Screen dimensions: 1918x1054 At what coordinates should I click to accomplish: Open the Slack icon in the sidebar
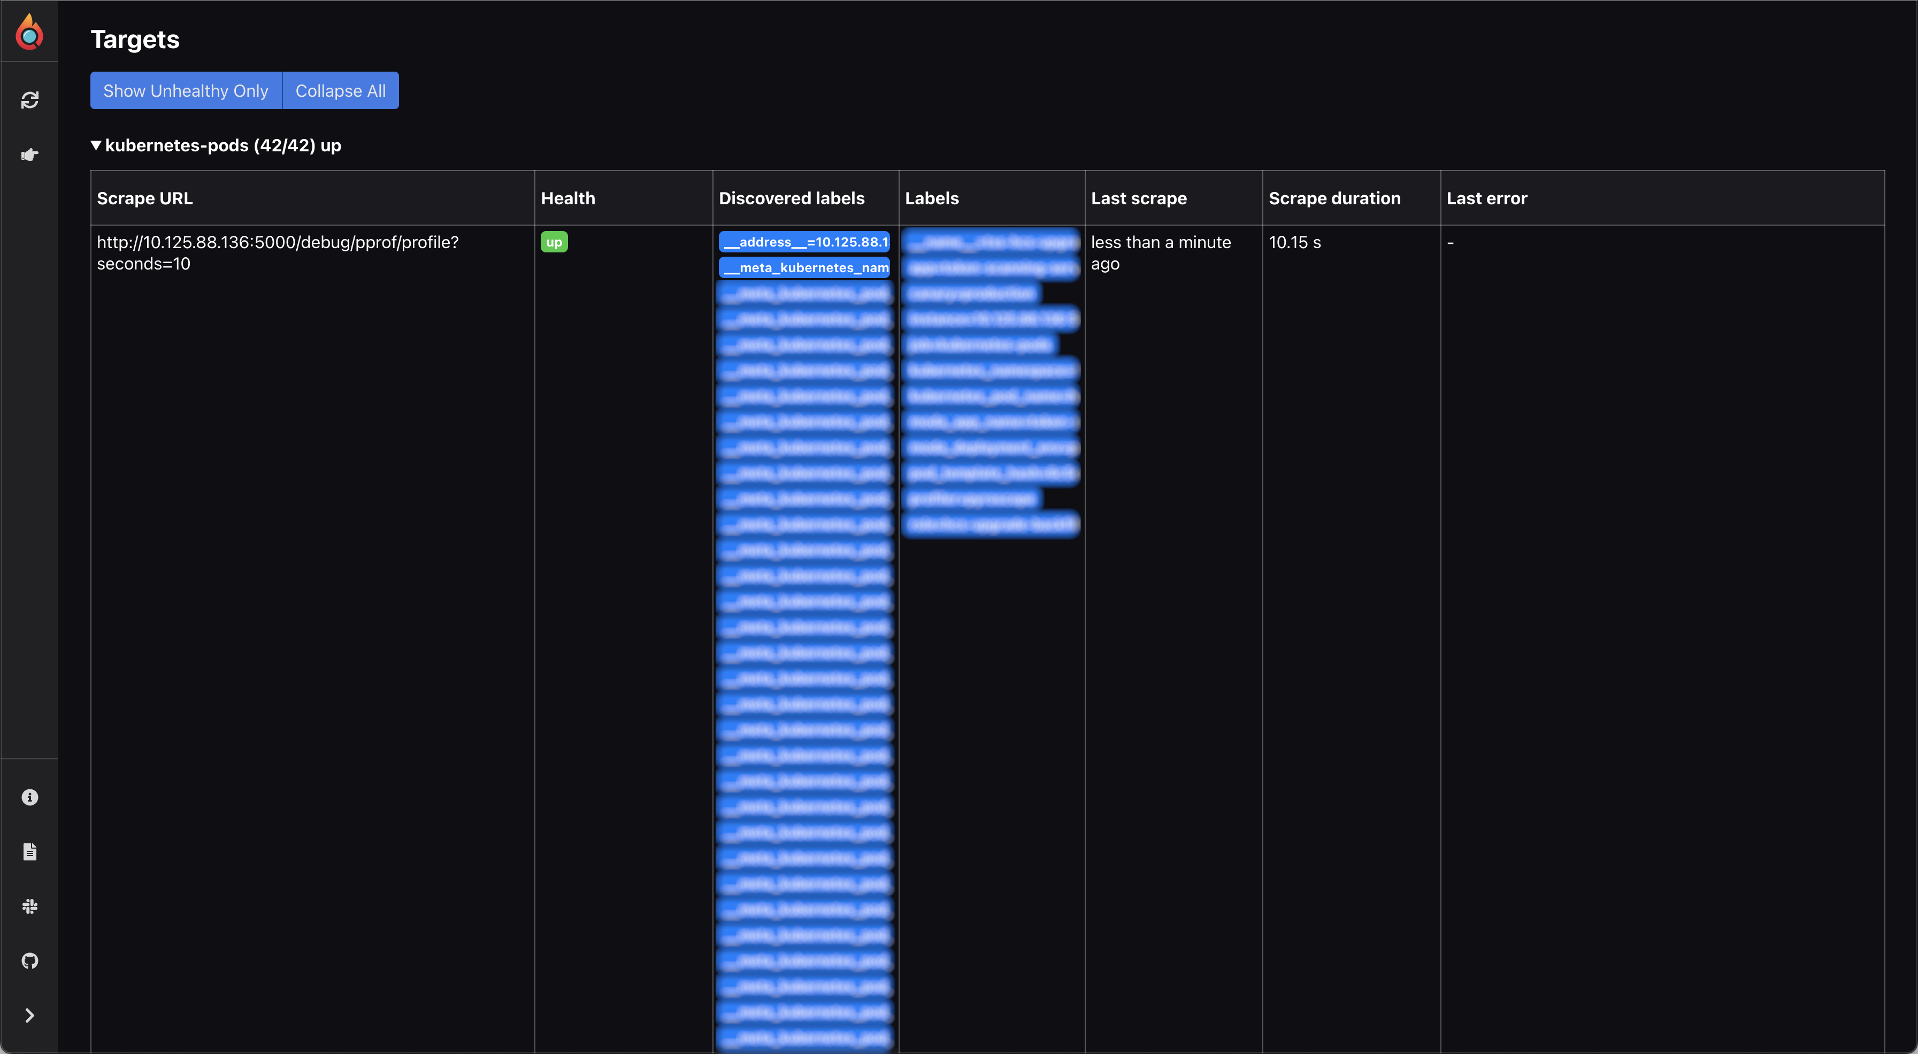30,906
